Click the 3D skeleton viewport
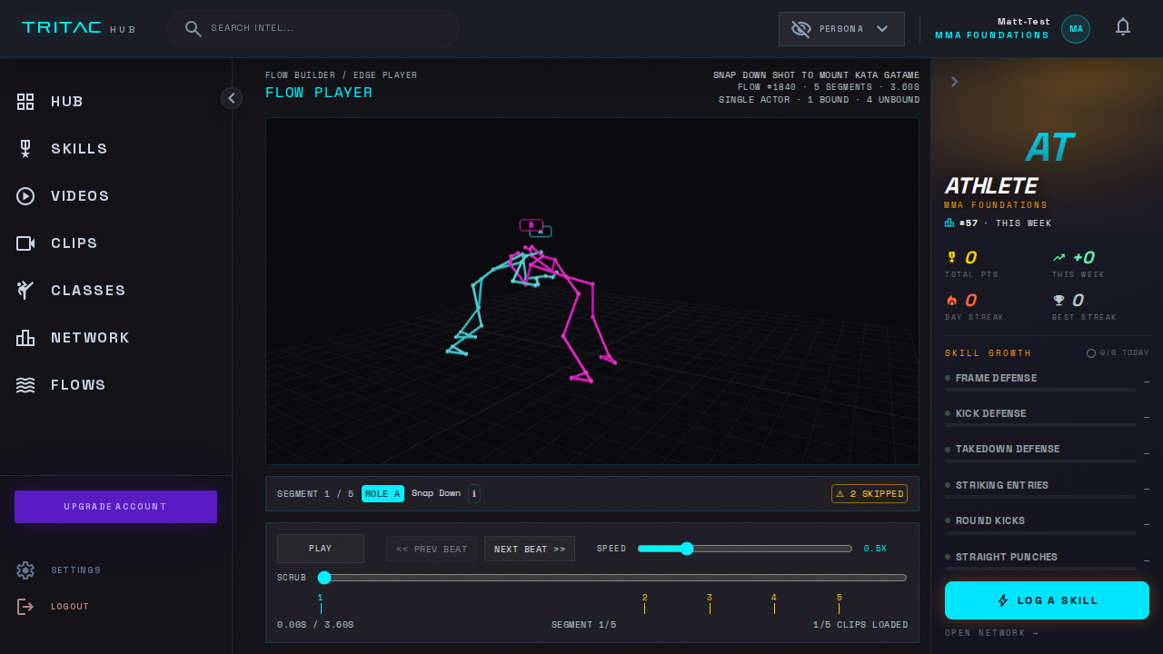Screen dimensions: 1163x654 pyautogui.click(x=592, y=291)
